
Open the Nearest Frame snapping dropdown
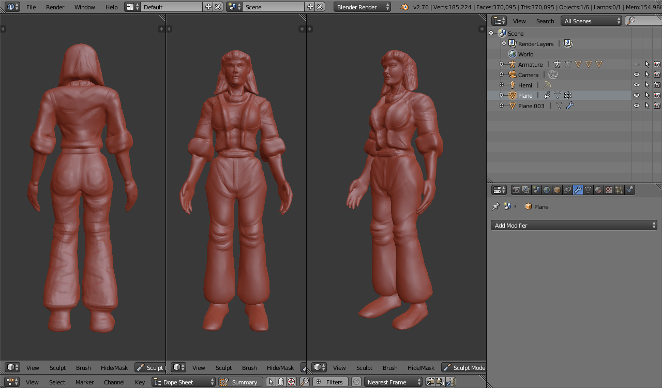click(394, 382)
